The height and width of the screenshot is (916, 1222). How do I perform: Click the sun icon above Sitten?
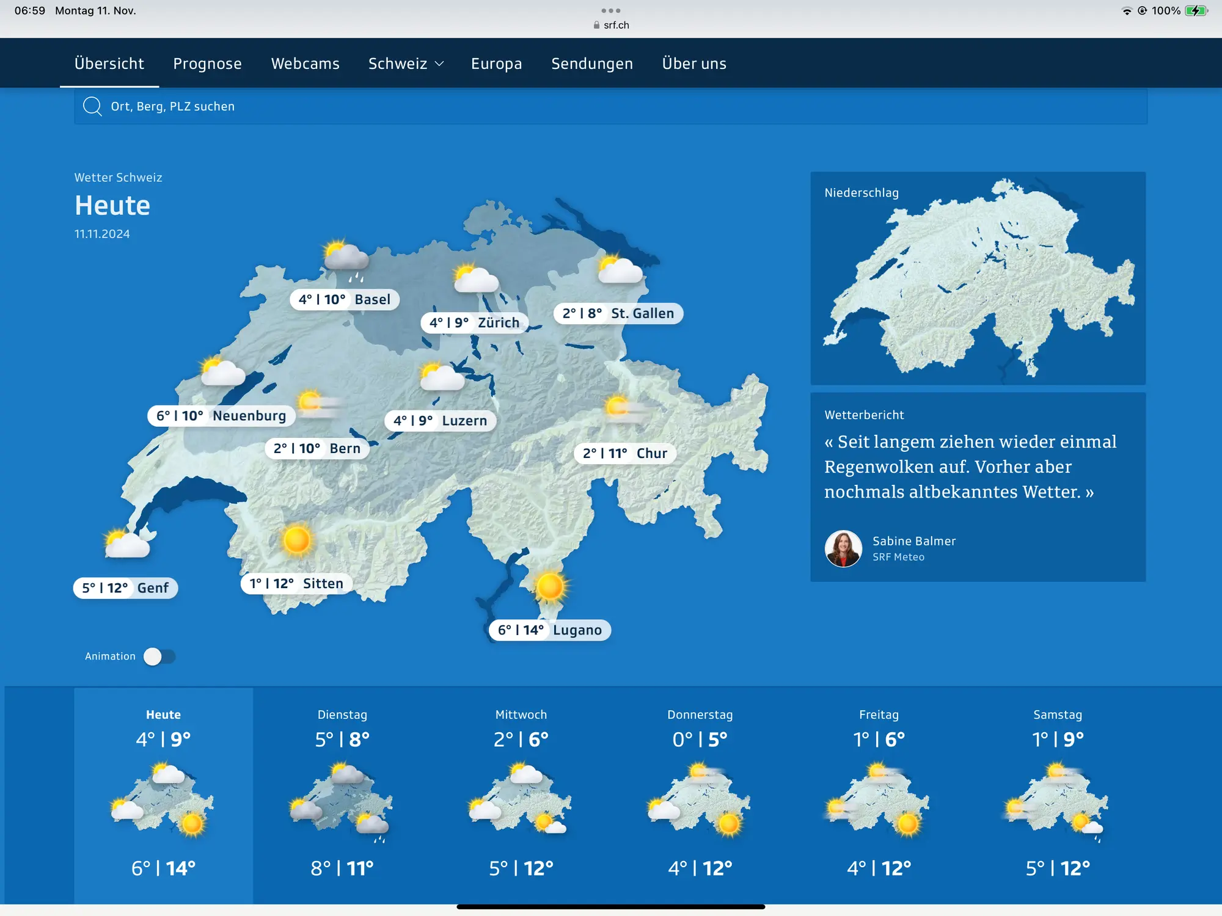click(297, 540)
